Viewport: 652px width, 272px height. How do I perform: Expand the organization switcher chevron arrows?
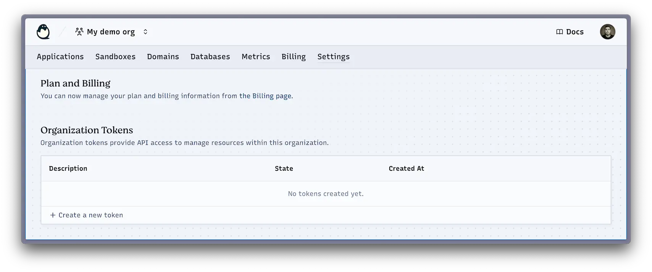[x=145, y=32]
